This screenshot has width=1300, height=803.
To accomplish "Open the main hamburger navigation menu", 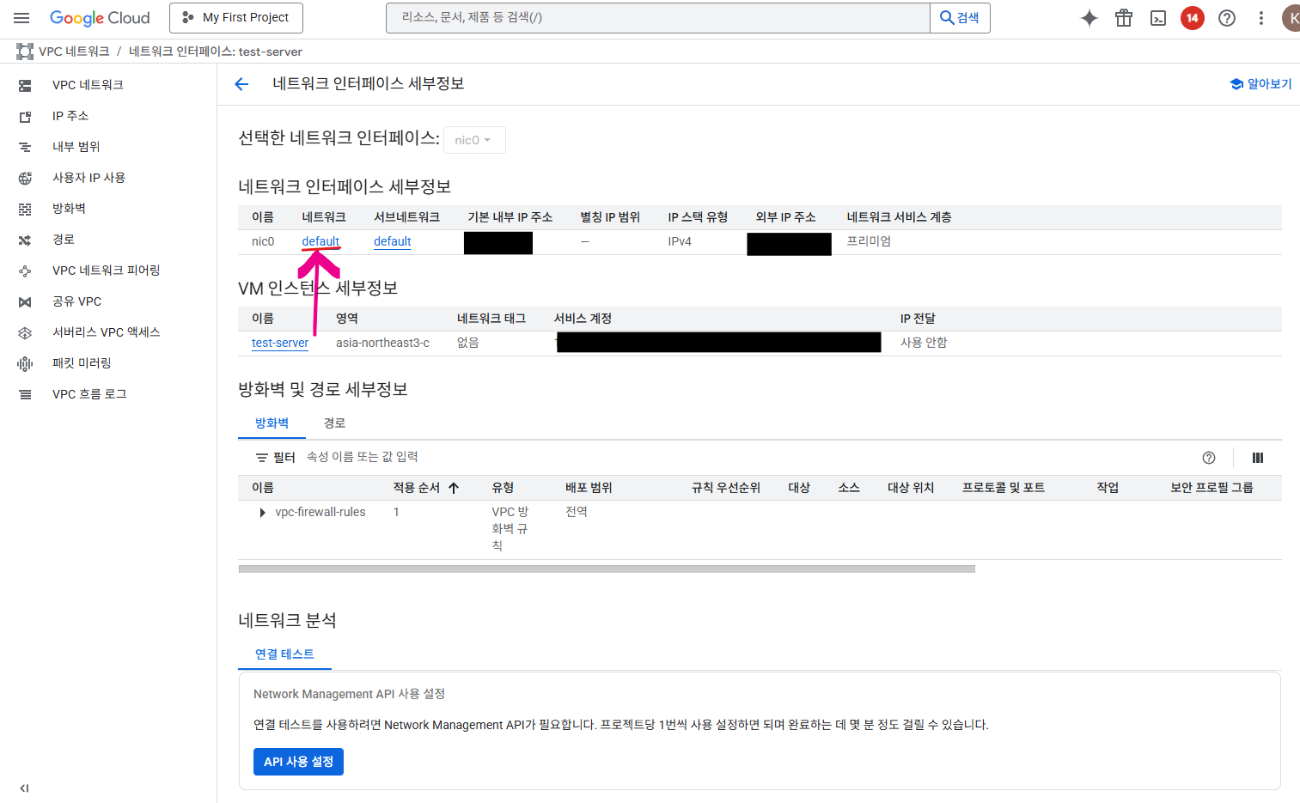I will coord(21,18).
